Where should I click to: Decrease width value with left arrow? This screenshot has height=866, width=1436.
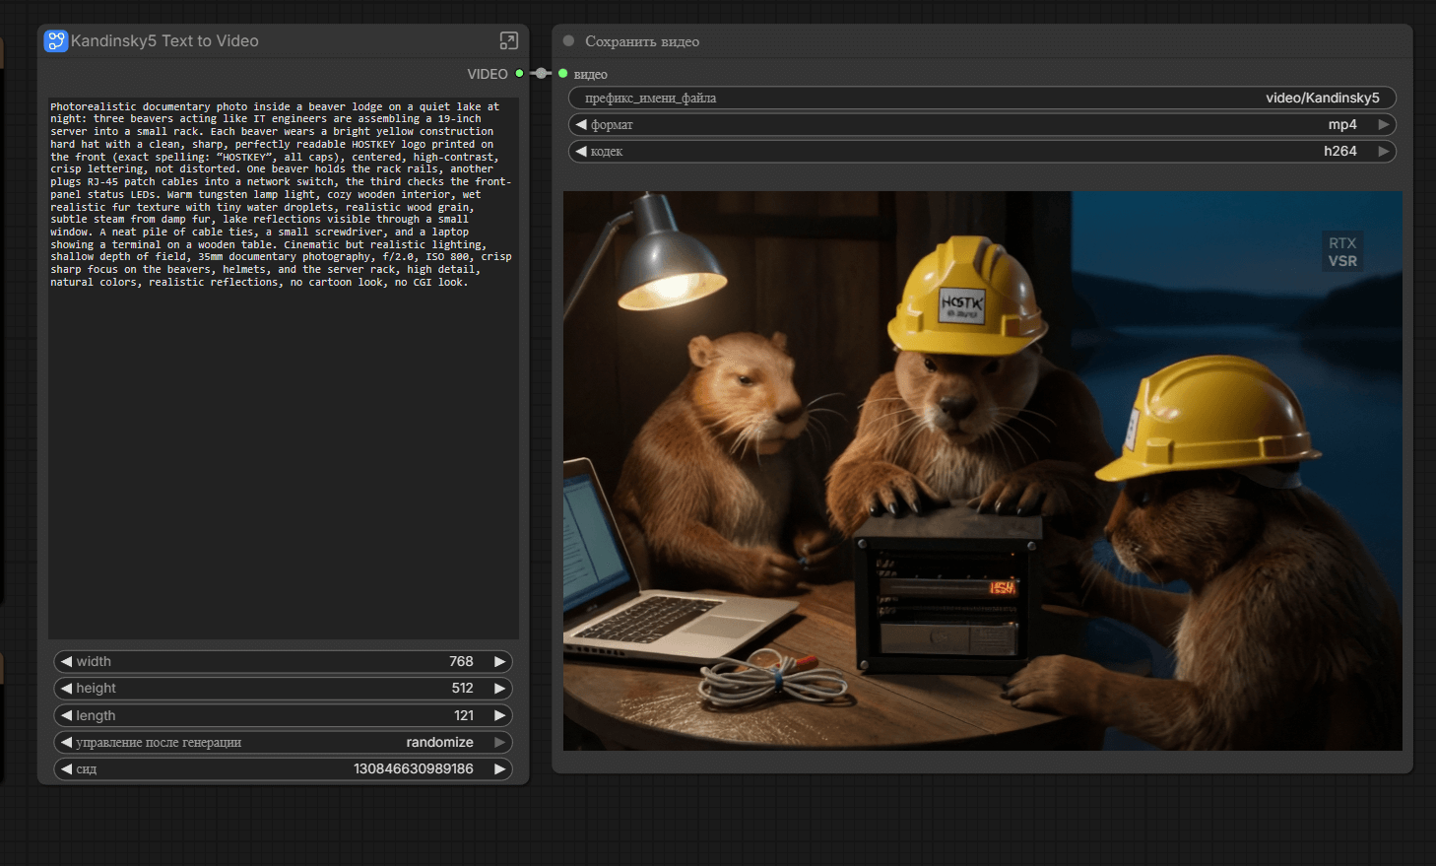click(66, 661)
